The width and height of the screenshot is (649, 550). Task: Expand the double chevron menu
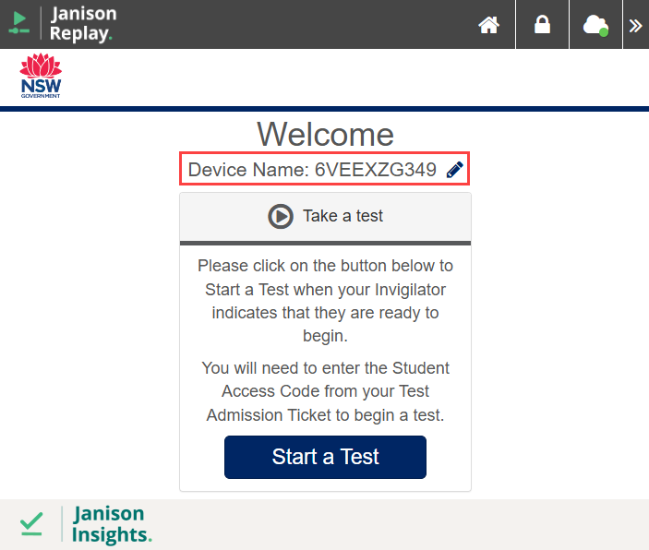(636, 26)
